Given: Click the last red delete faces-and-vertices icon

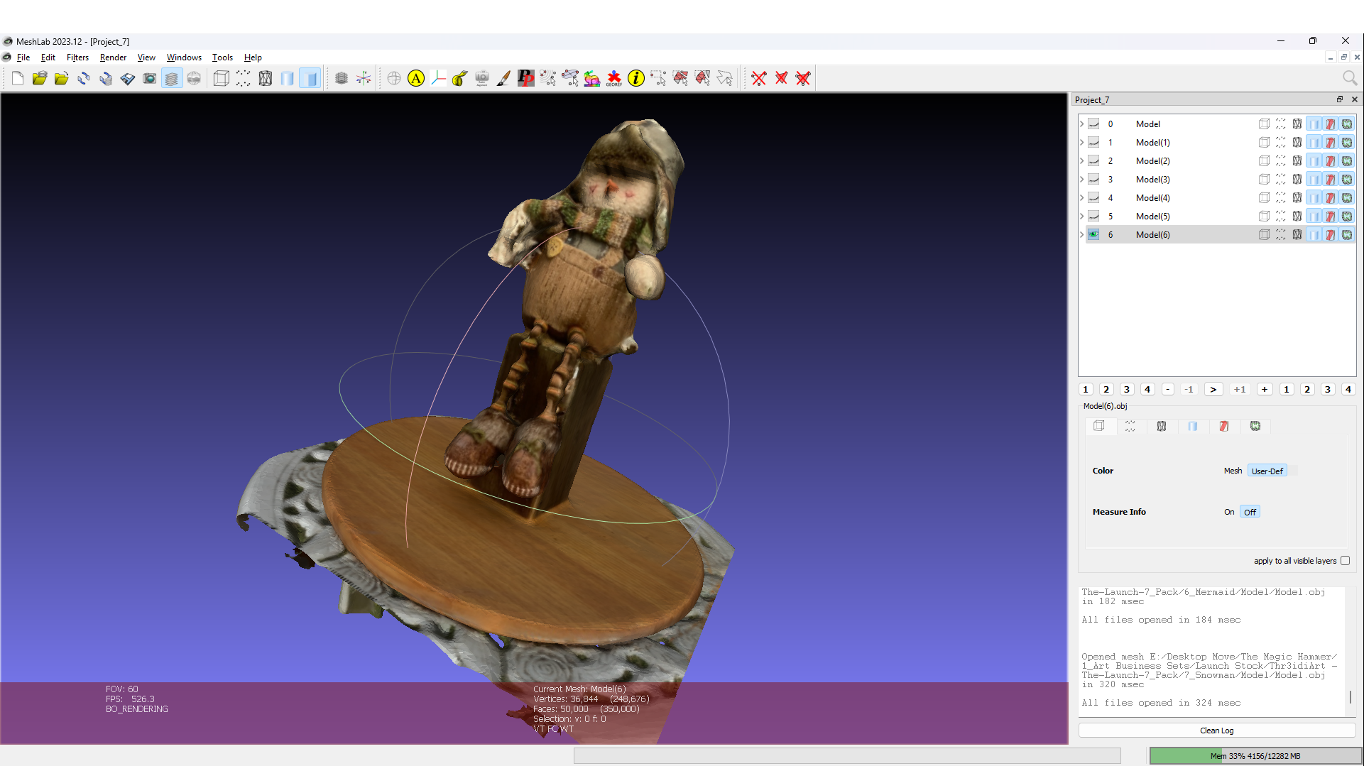Looking at the screenshot, I should click(803, 78).
